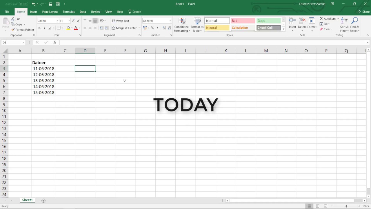Open the font size dropdown

[x=69, y=21]
